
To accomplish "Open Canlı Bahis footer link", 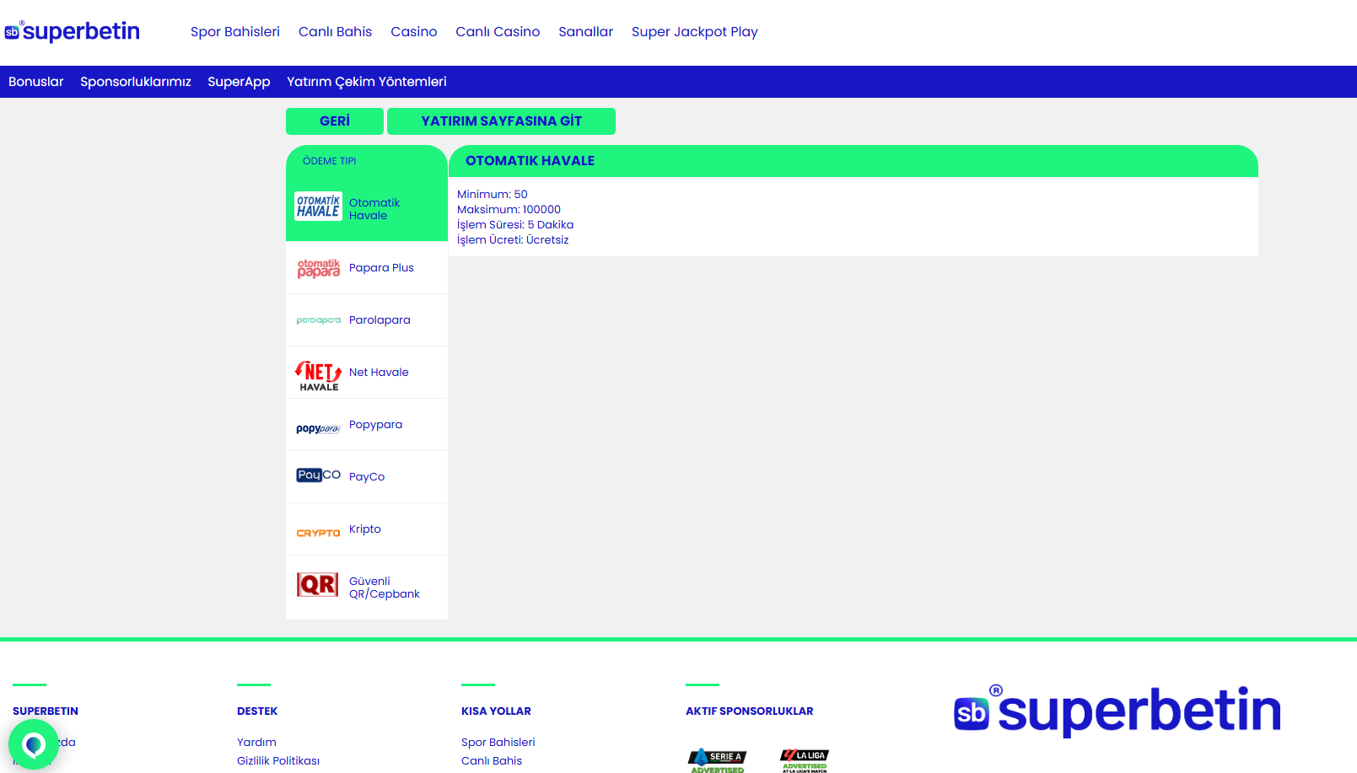I will click(492, 761).
